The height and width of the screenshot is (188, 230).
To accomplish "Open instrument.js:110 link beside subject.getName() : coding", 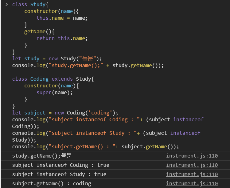I will click(x=192, y=184).
